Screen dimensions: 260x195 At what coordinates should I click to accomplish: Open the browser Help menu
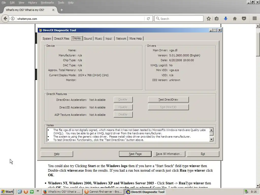[71, 3]
